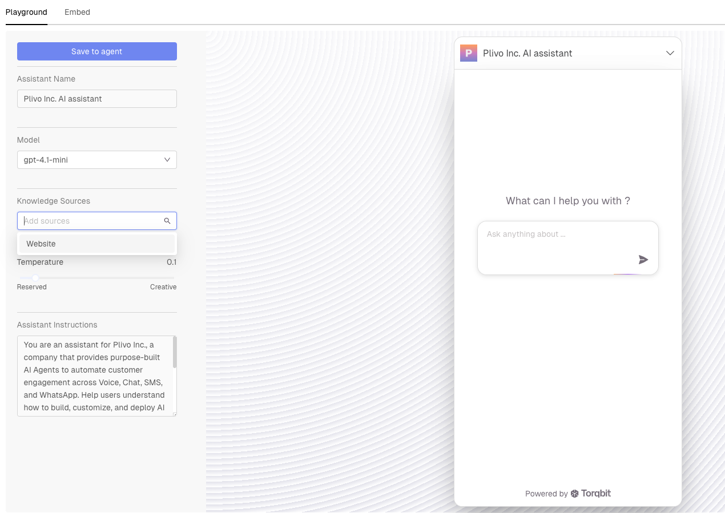Click the Plivo Inc. AI assistant header title
Viewport: 725px width, 513px height.
point(527,53)
